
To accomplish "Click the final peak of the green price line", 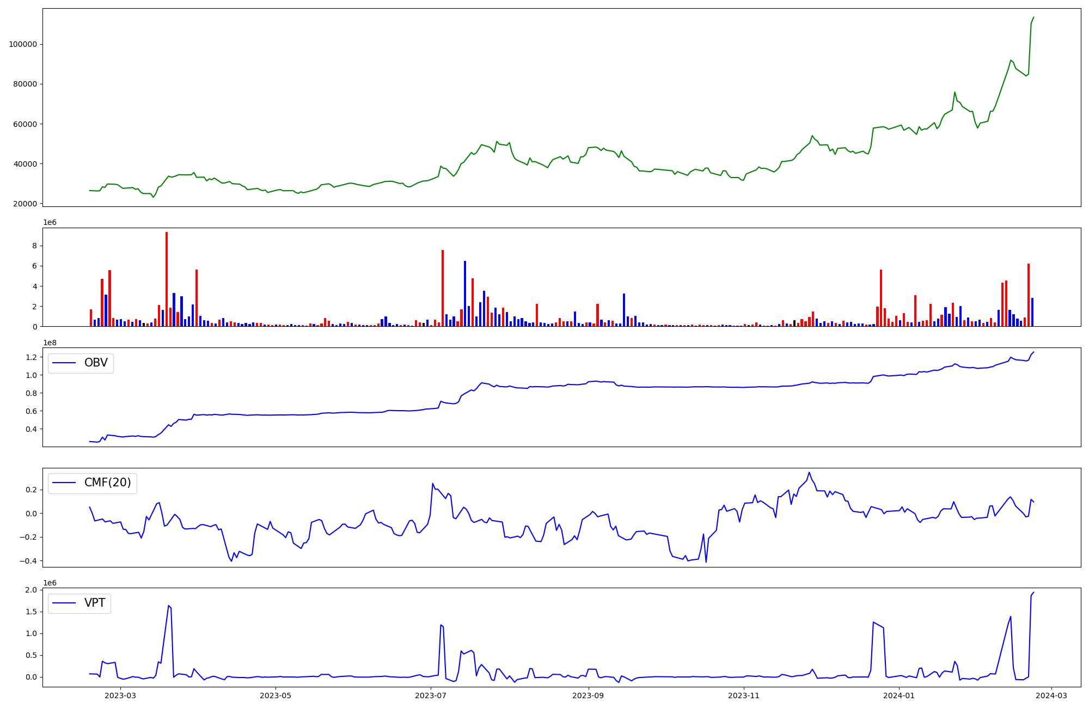I will (x=1033, y=17).
